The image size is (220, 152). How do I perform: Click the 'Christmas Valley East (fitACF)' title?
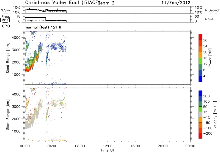(62, 3)
